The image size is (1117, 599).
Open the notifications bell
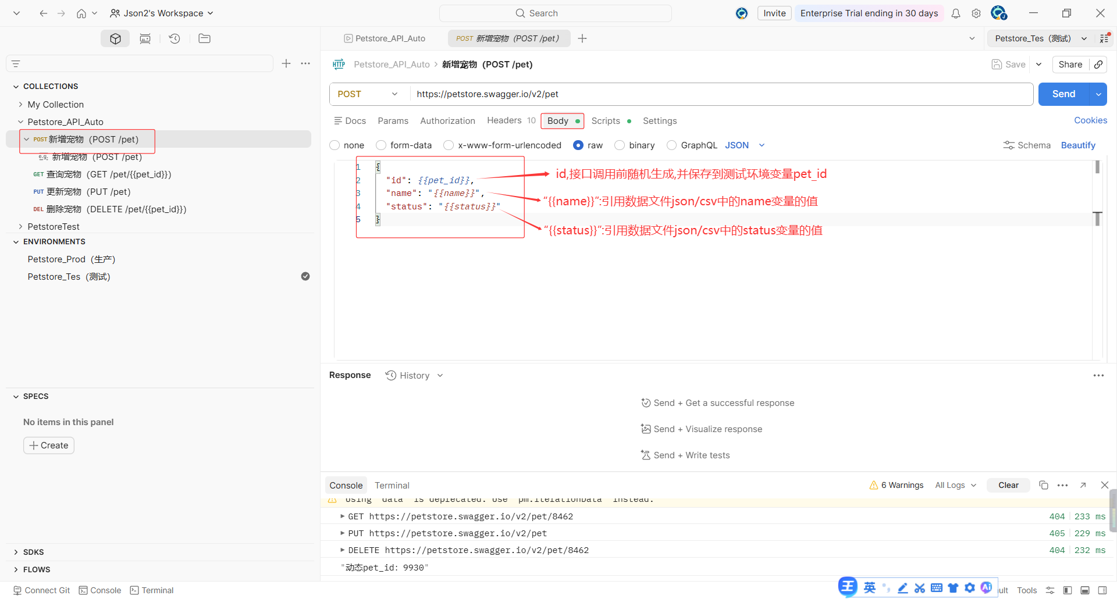(955, 13)
